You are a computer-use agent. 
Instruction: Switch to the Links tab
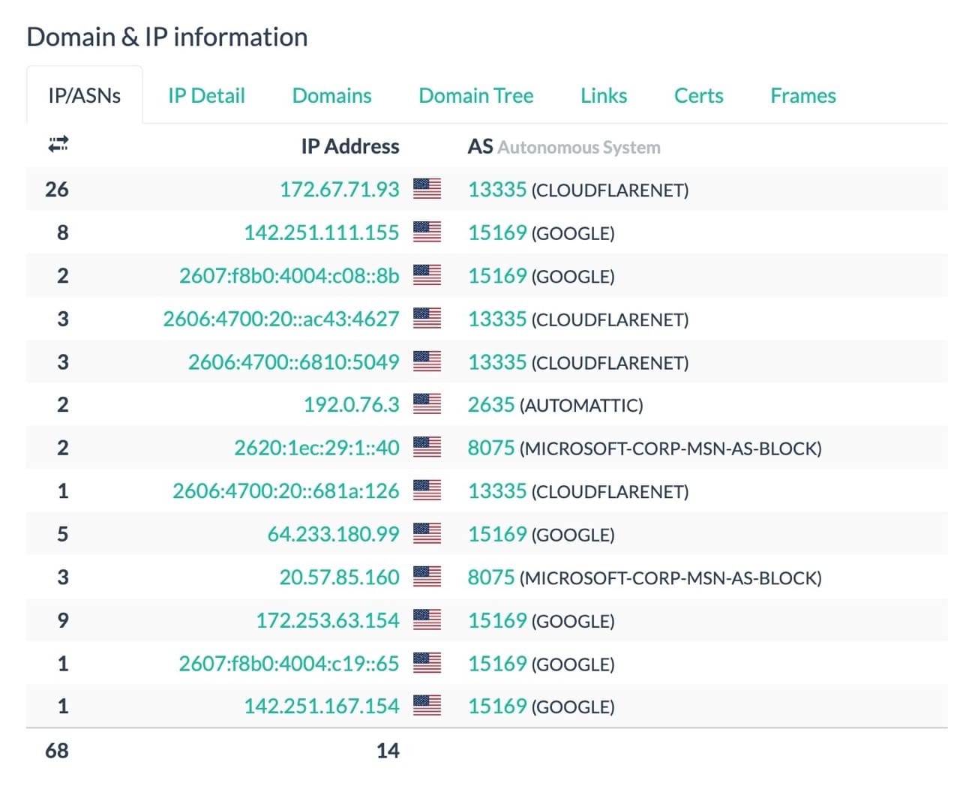(x=604, y=95)
